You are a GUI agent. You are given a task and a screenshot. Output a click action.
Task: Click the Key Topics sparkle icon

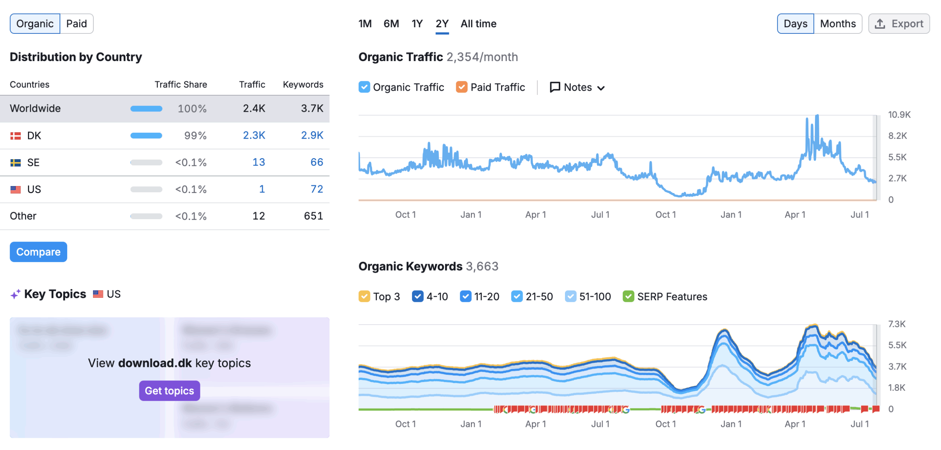coord(15,294)
